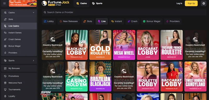The width and height of the screenshot is (209, 100).
Task: Open Promotions in sidebar
Action: point(19,76)
